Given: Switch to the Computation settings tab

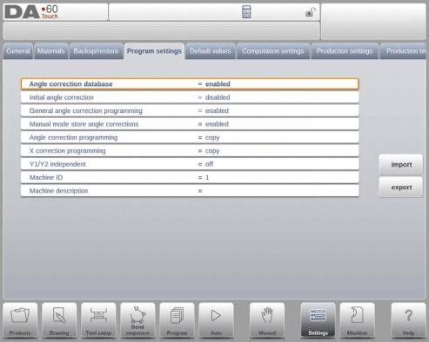Looking at the screenshot, I should click(273, 51).
